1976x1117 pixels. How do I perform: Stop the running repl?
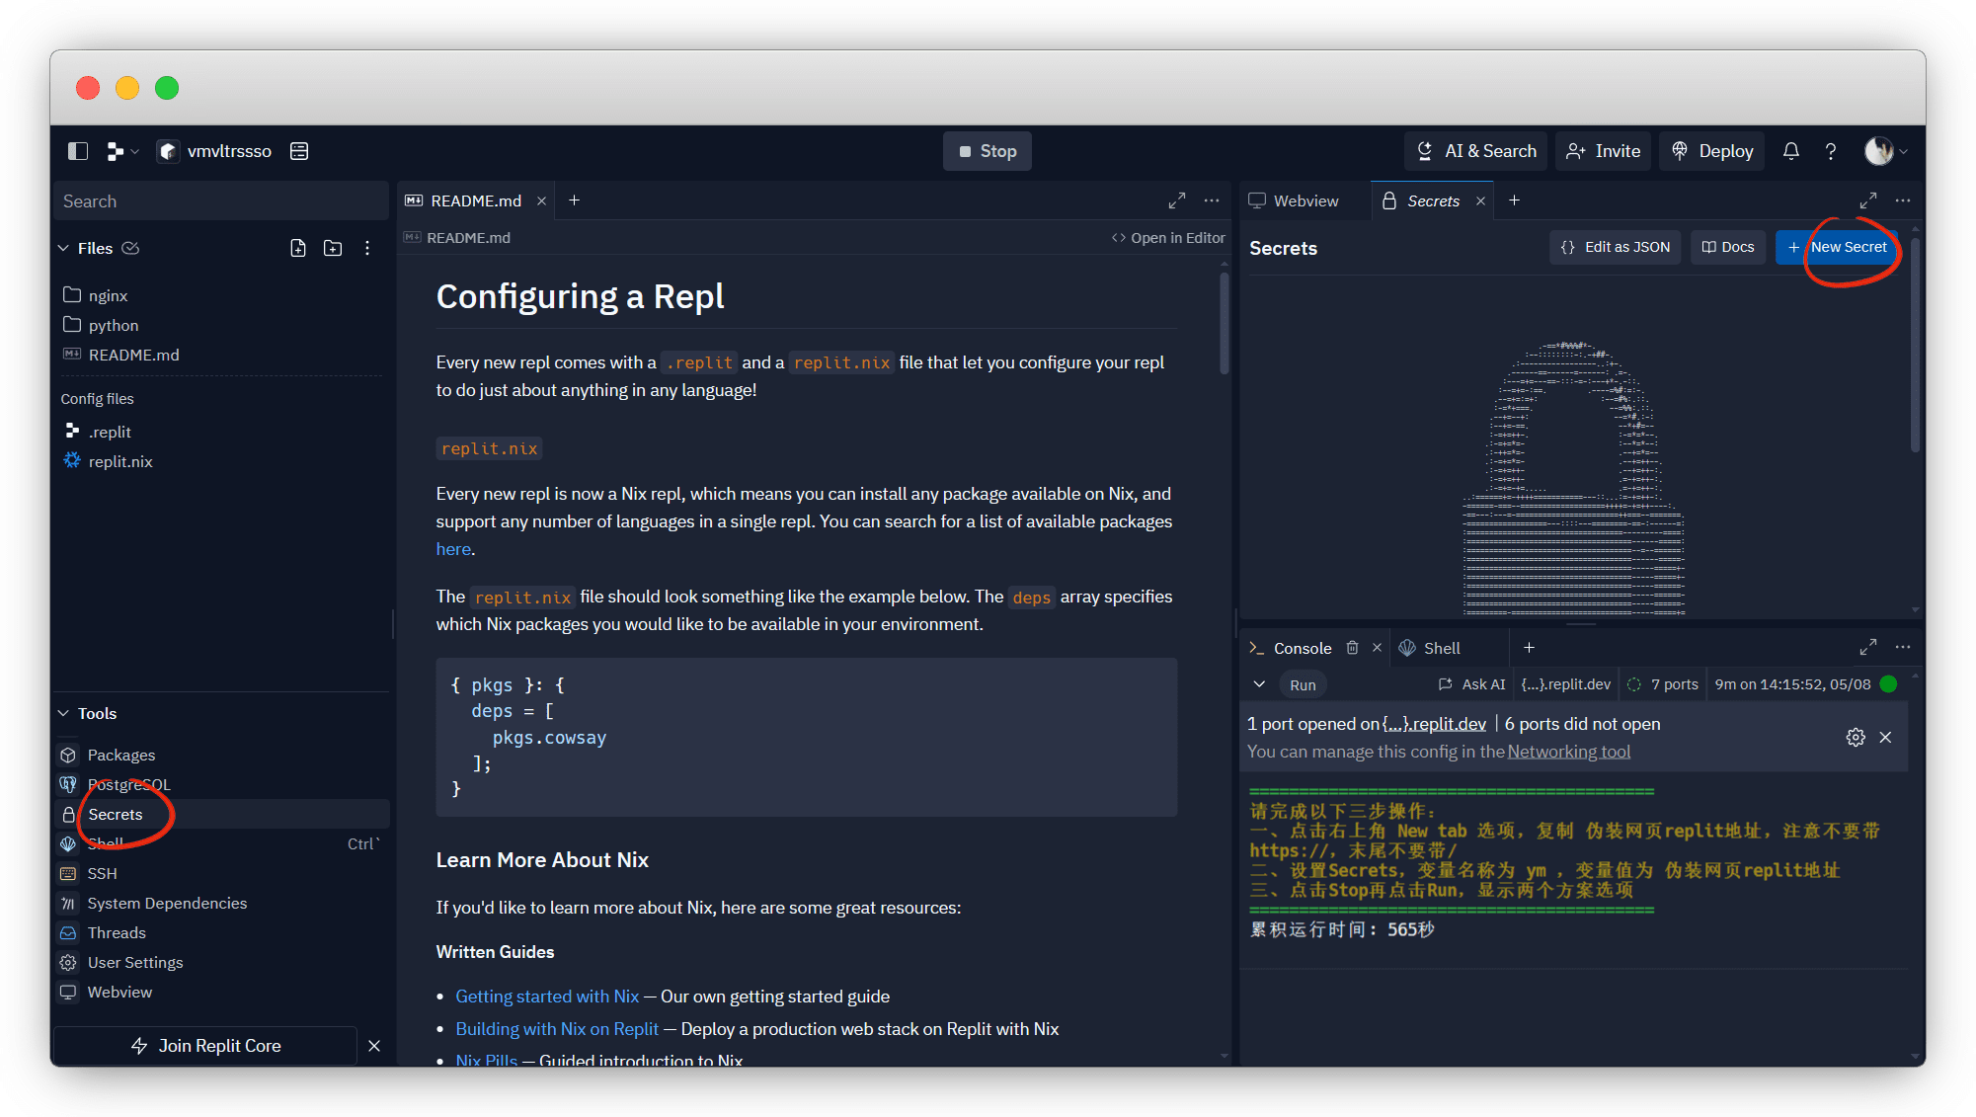(x=987, y=151)
